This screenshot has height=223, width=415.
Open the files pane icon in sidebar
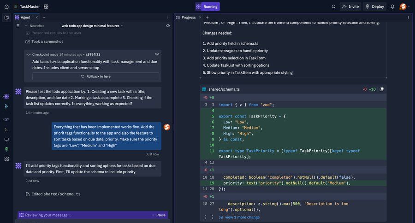click(6, 18)
